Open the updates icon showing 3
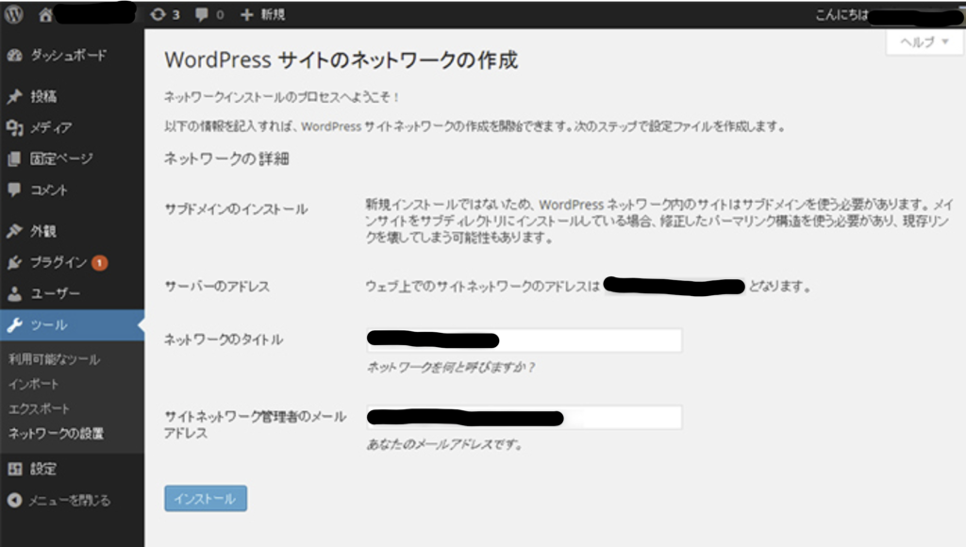The width and height of the screenshot is (966, 547). tap(164, 14)
